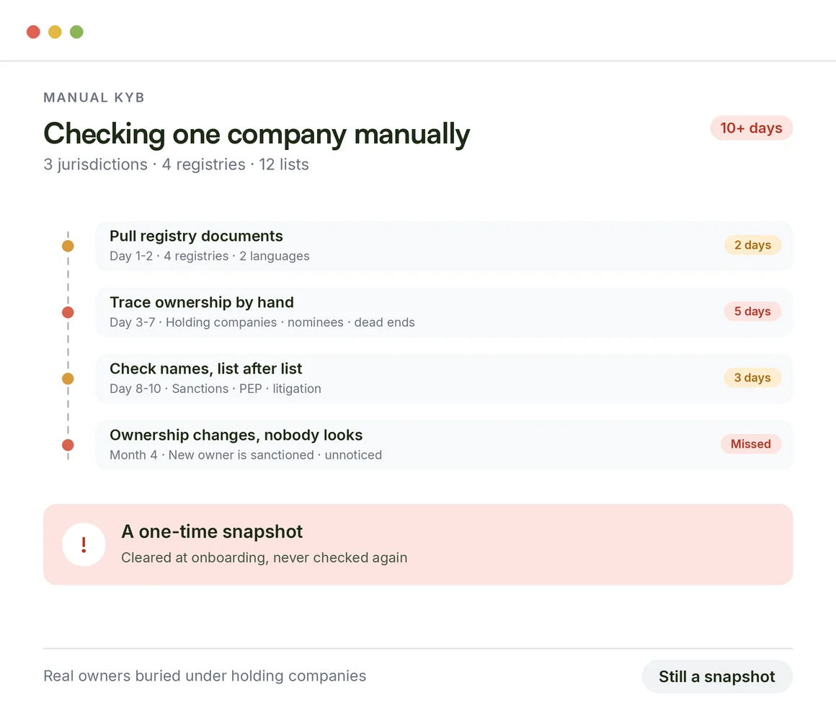Click the 2 days duration badge

tap(752, 244)
